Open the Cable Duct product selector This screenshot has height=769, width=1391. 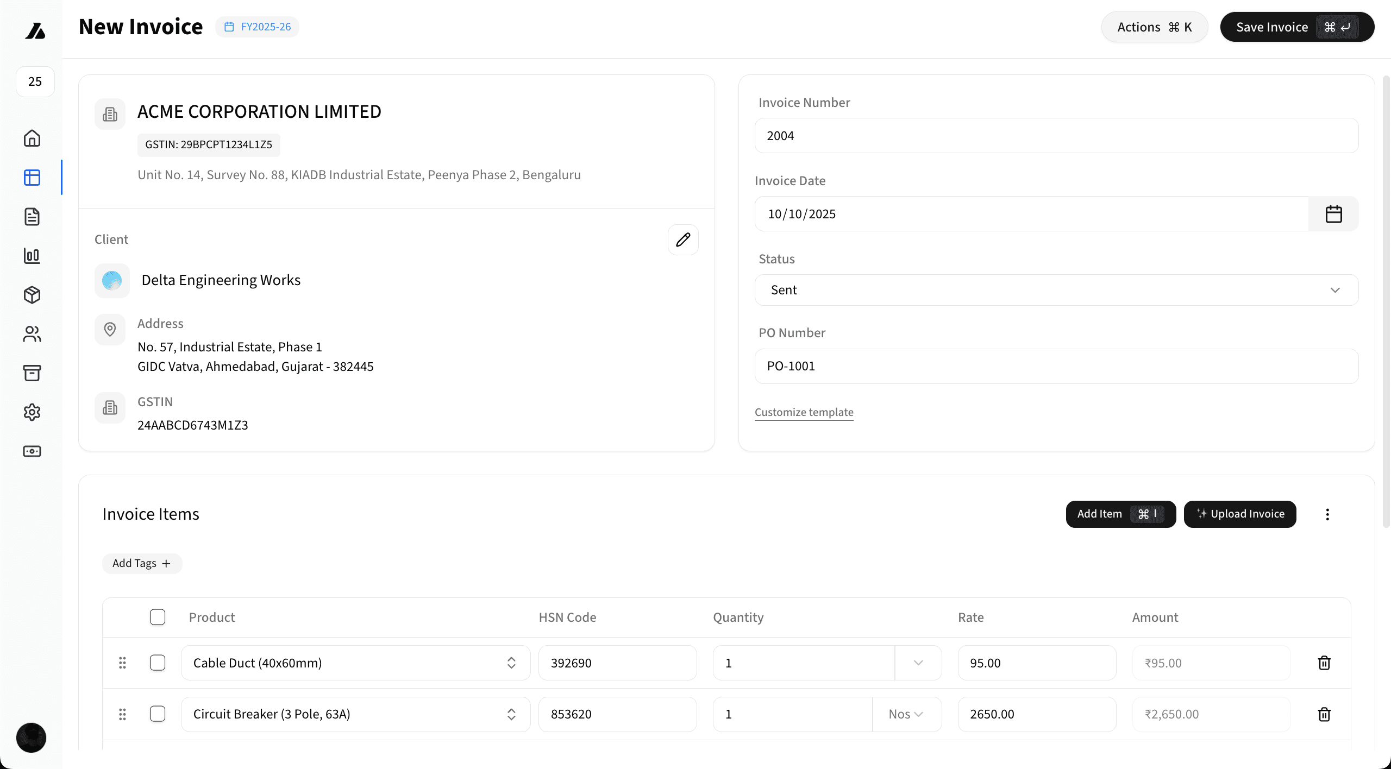click(x=355, y=663)
